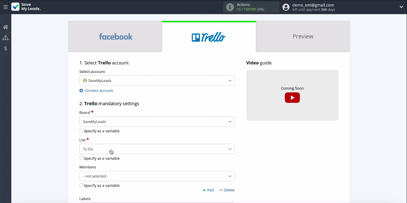
Task: Select the Trello tab
Action: click(x=209, y=36)
